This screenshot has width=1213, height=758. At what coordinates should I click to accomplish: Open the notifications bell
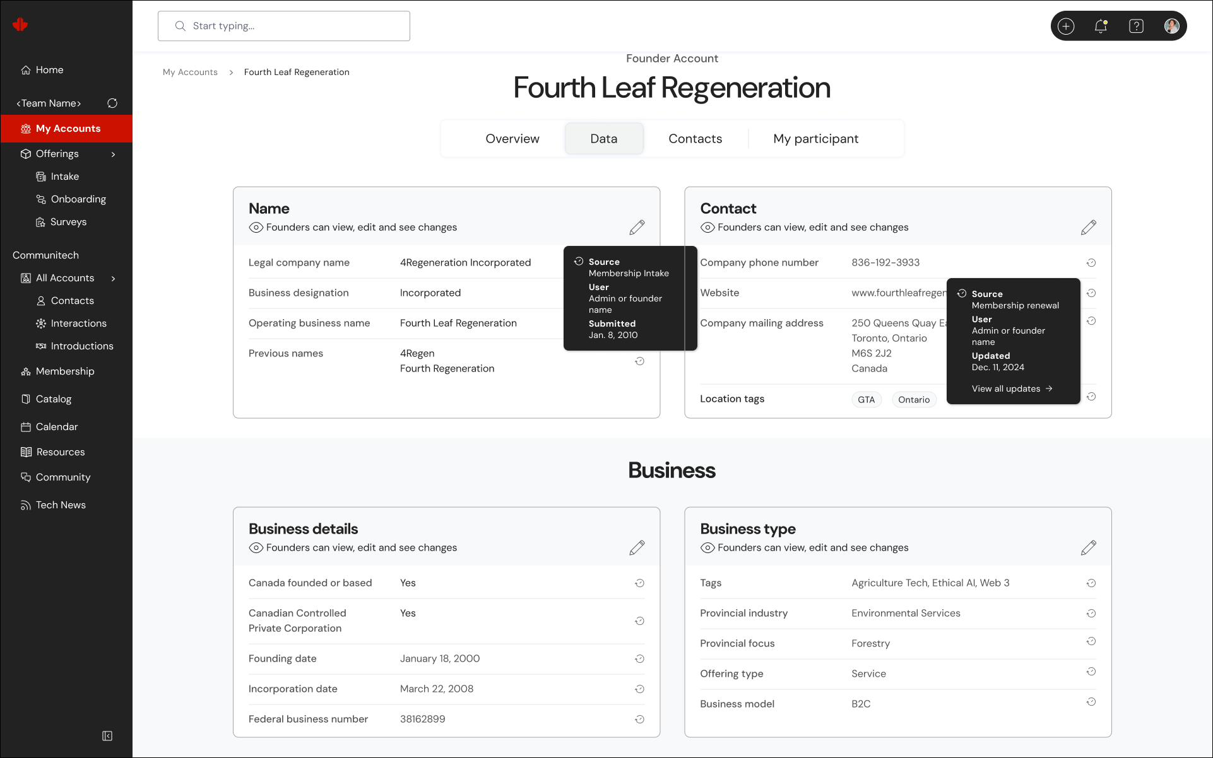[1101, 26]
